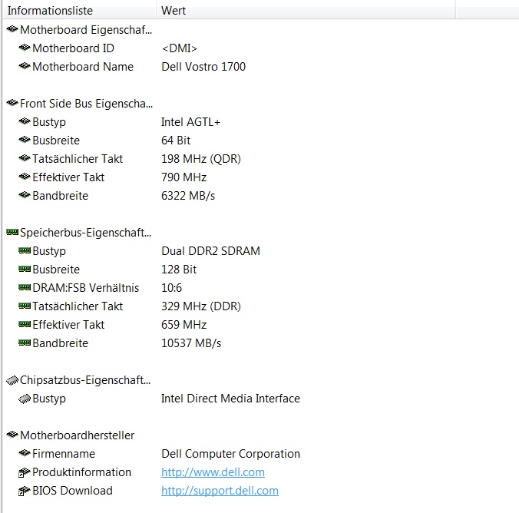Select the 329 MHz (DDR) value

tap(201, 306)
